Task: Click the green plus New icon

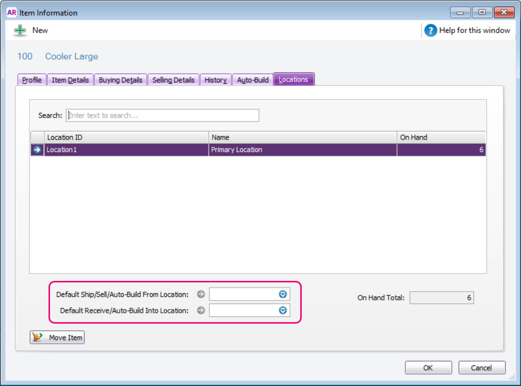Action: point(21,30)
